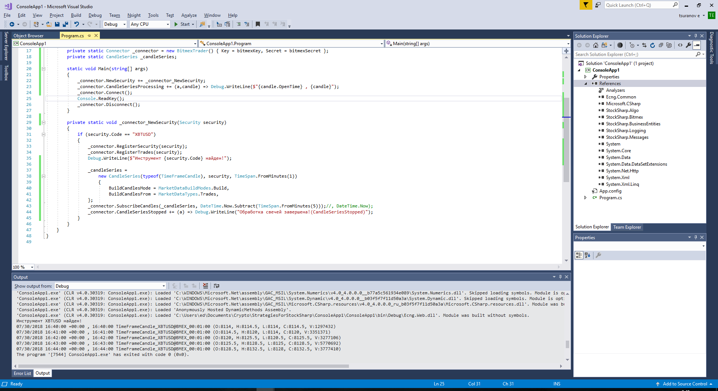The image size is (718, 391).
Task: Open the Any CPU platform dropdown
Action: tap(150, 24)
